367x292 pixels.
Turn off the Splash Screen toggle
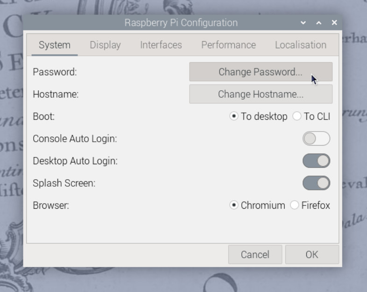pyautogui.click(x=316, y=183)
